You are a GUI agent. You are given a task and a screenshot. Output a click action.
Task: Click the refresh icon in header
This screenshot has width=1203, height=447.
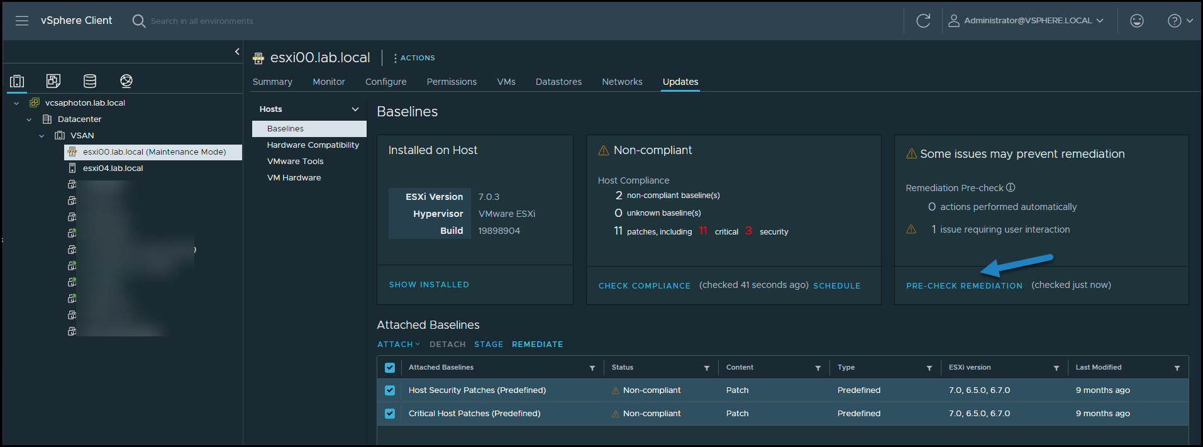click(x=923, y=21)
